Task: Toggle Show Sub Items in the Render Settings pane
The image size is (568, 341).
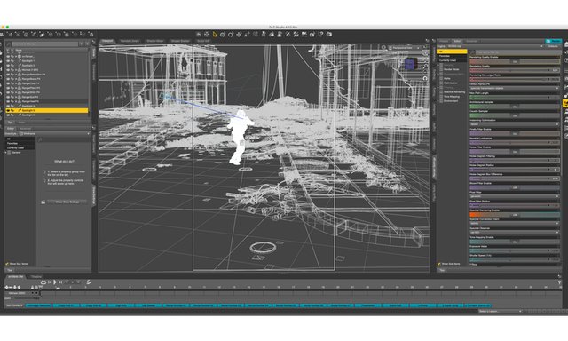Action: [x=439, y=264]
